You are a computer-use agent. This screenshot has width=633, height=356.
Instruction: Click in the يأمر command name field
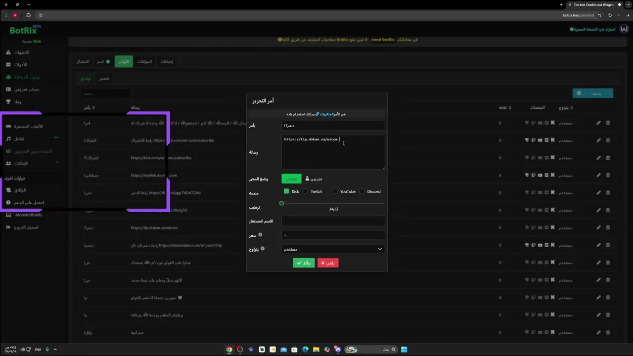pyautogui.click(x=333, y=126)
